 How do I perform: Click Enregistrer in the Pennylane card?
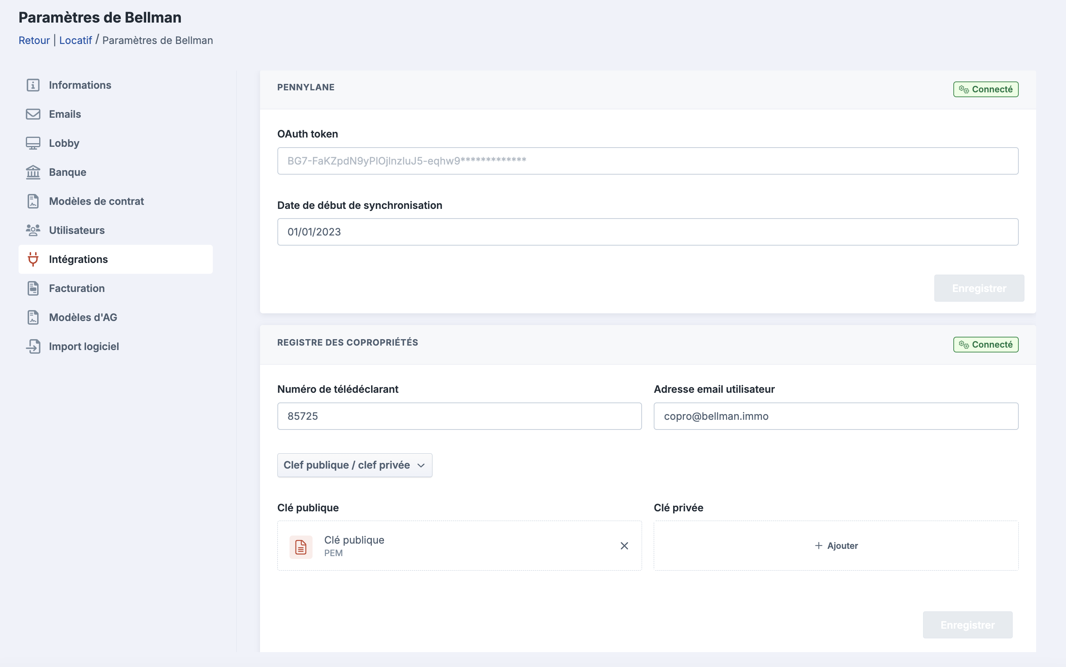click(x=979, y=288)
